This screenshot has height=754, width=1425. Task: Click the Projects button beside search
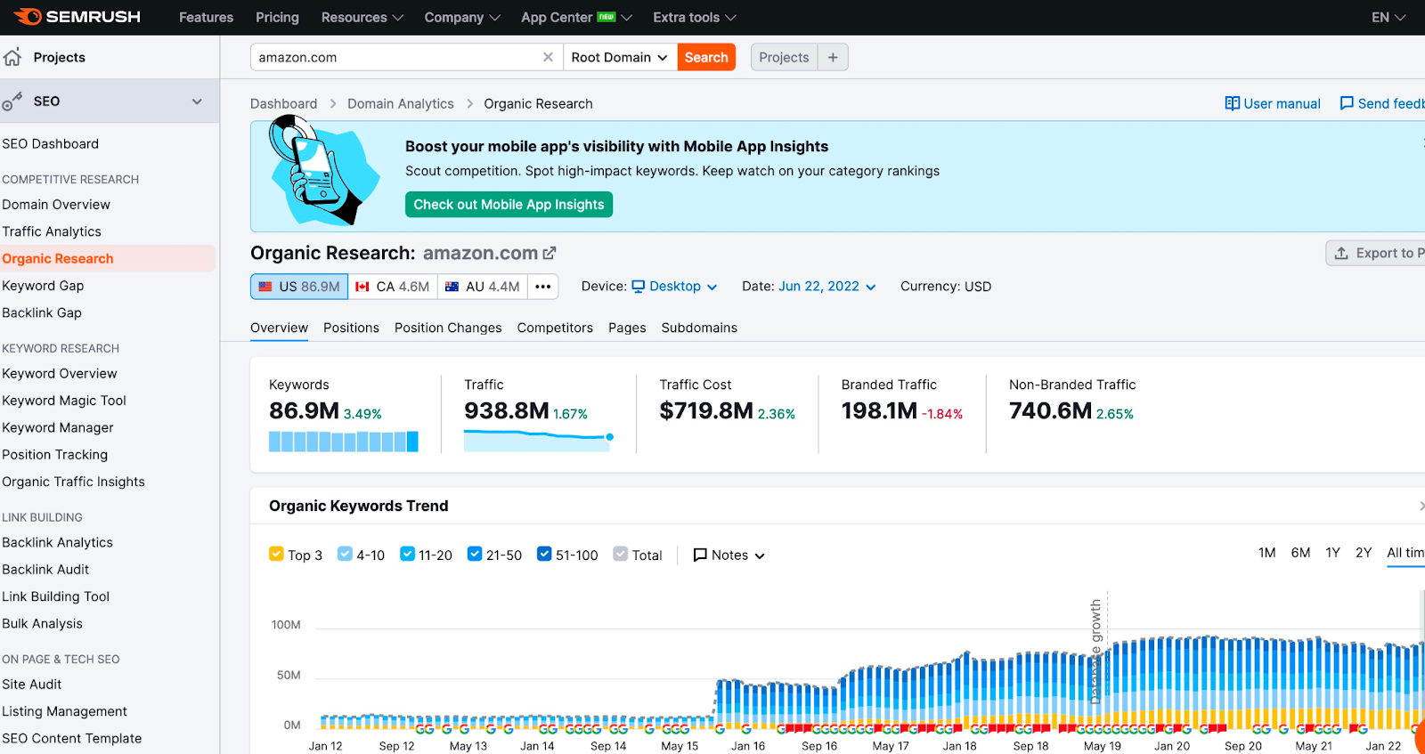pyautogui.click(x=784, y=57)
